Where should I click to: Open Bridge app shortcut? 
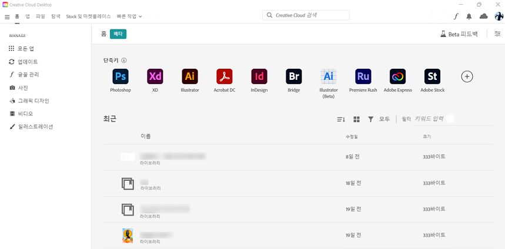[294, 76]
